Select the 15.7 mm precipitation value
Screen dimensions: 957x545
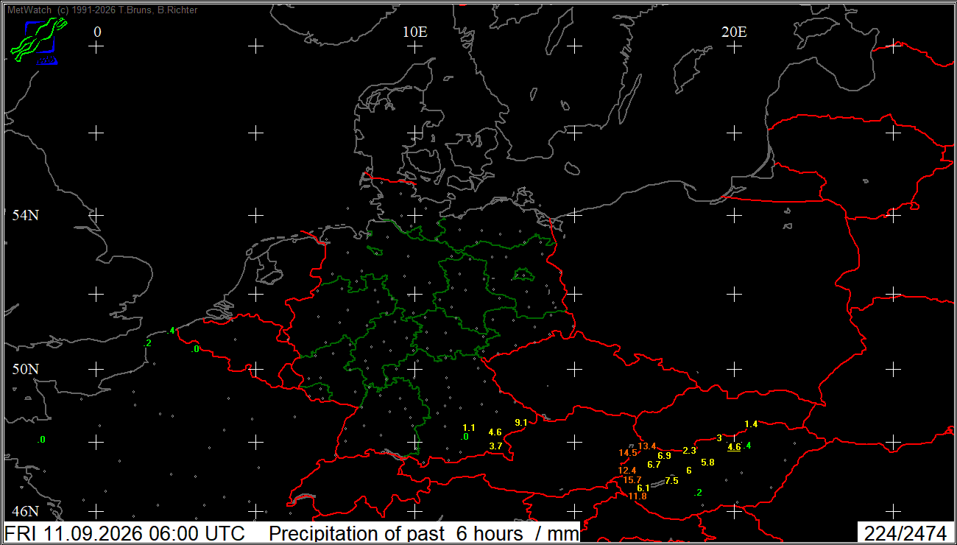632,480
